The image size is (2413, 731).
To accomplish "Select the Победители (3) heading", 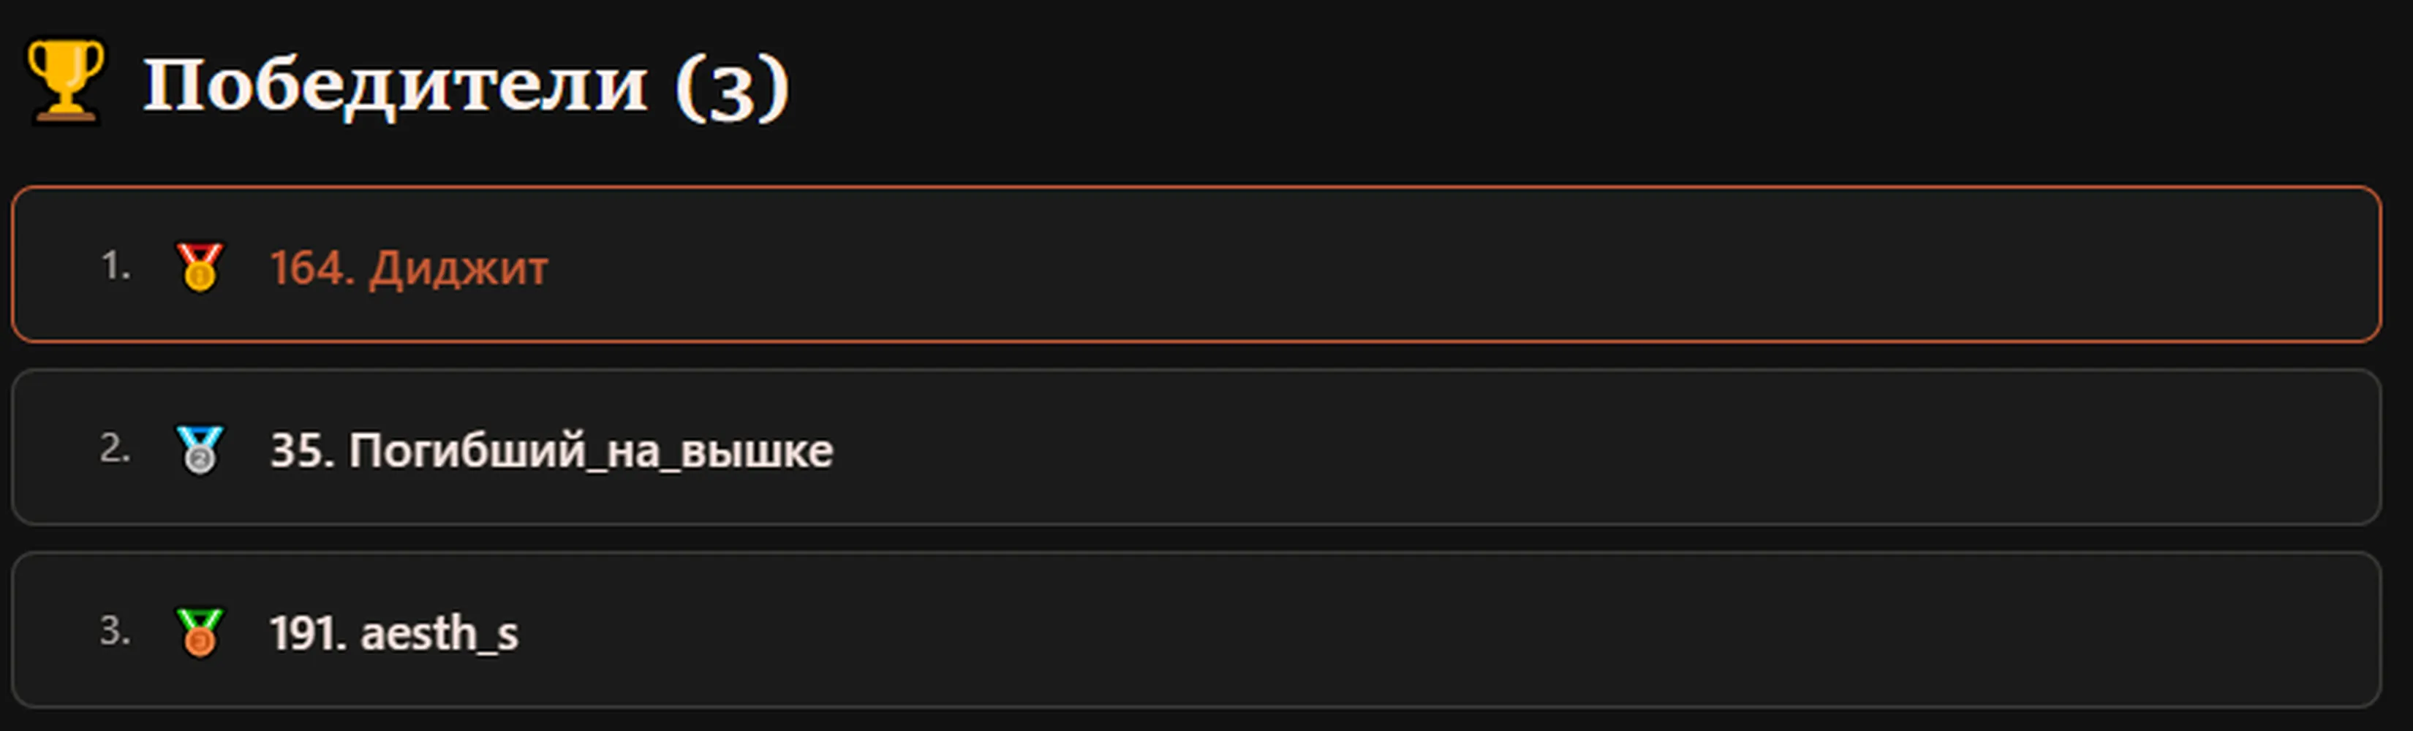I will tap(467, 86).
